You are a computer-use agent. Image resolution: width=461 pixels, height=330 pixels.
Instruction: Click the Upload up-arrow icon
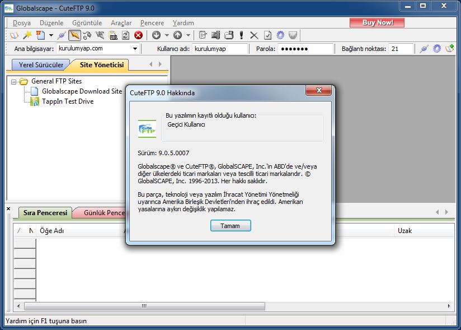(177, 35)
